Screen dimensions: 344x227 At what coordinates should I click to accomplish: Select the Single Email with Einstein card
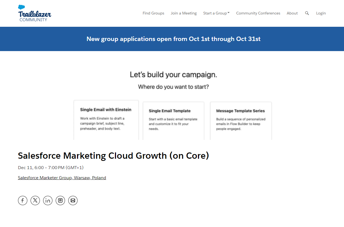point(106,120)
